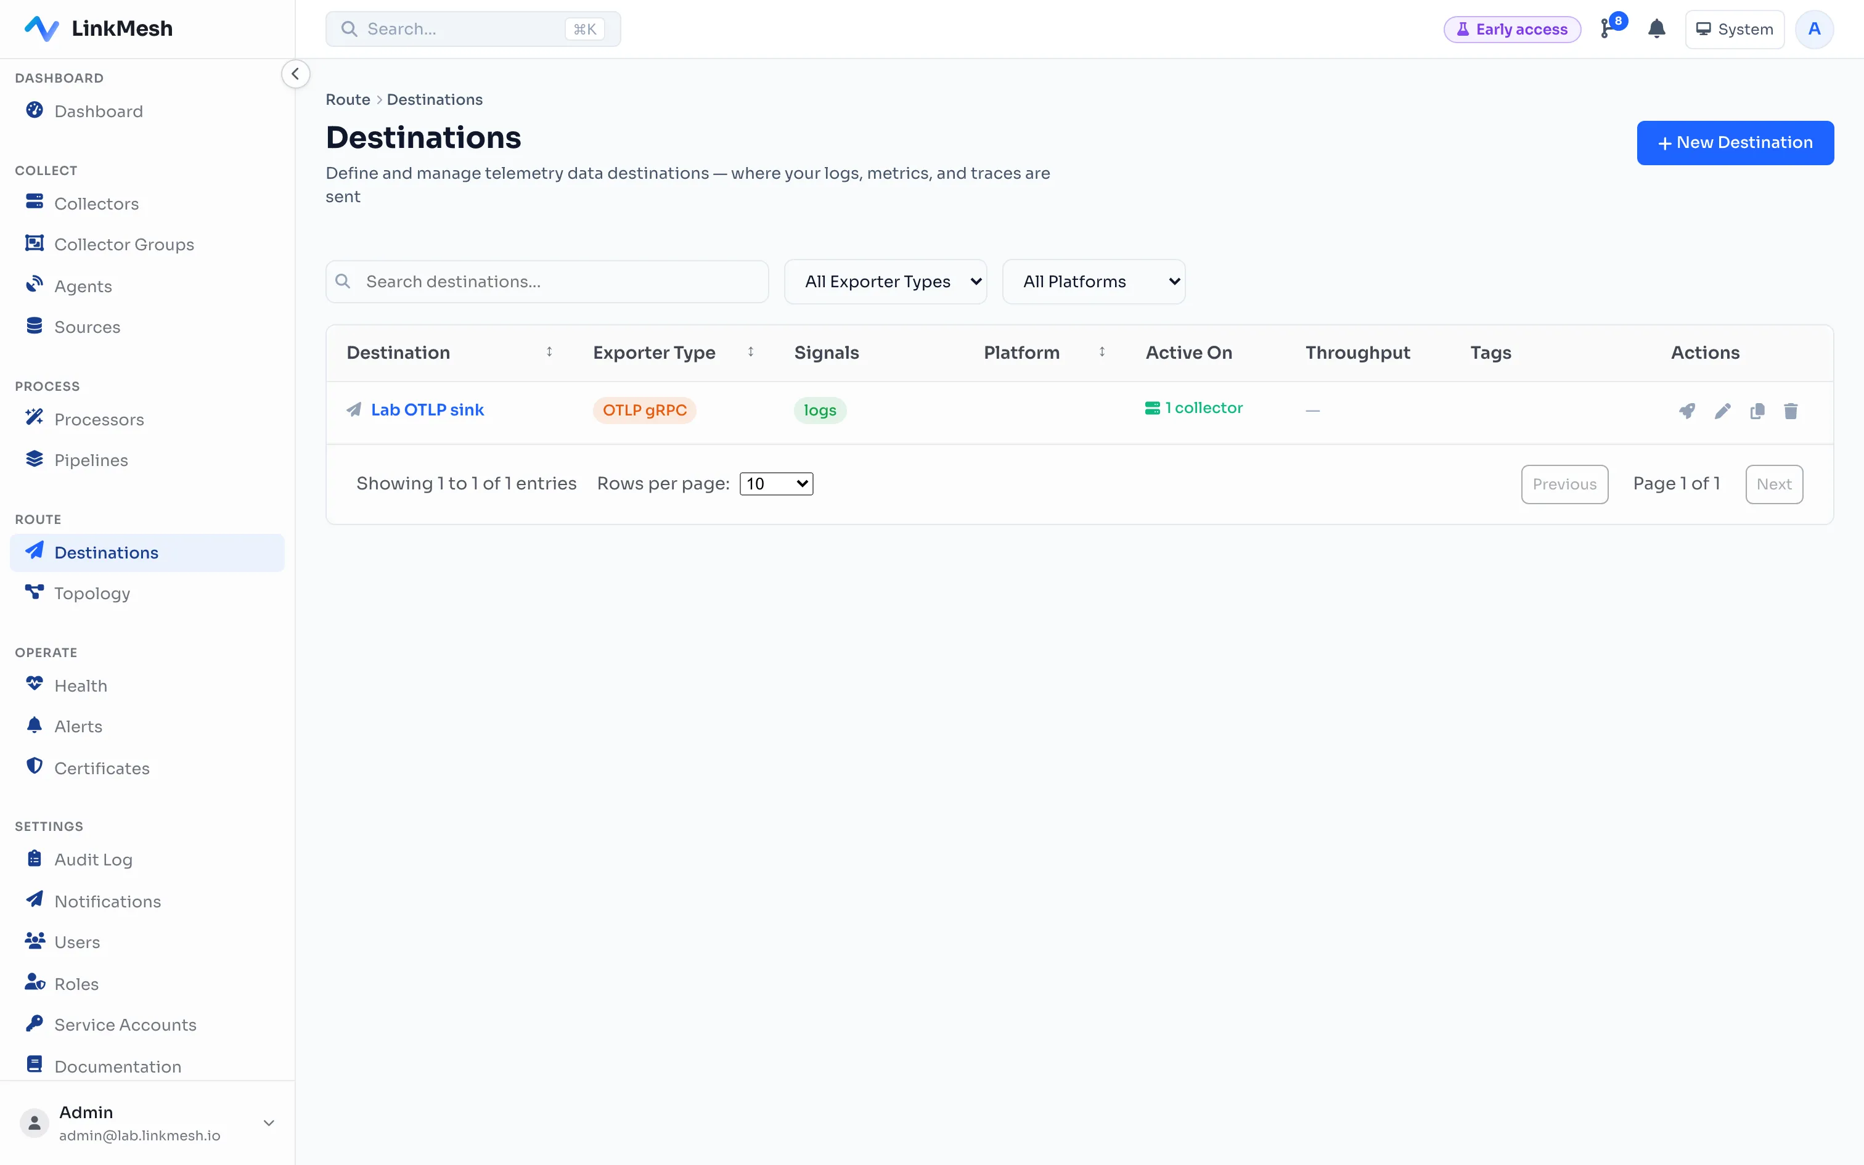Open the Rows per page dropdown
Viewport: 1864px width, 1165px height.
click(x=775, y=483)
